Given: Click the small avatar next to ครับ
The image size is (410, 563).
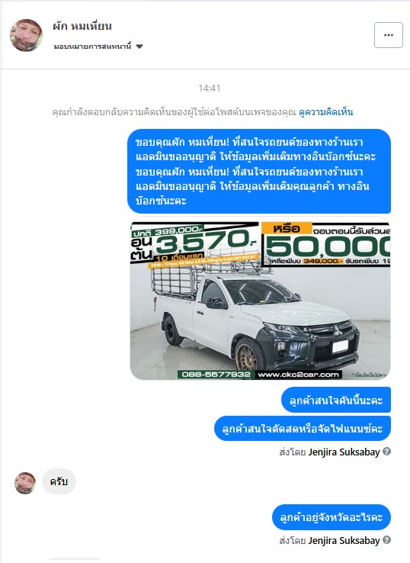Looking at the screenshot, I should click(25, 483).
